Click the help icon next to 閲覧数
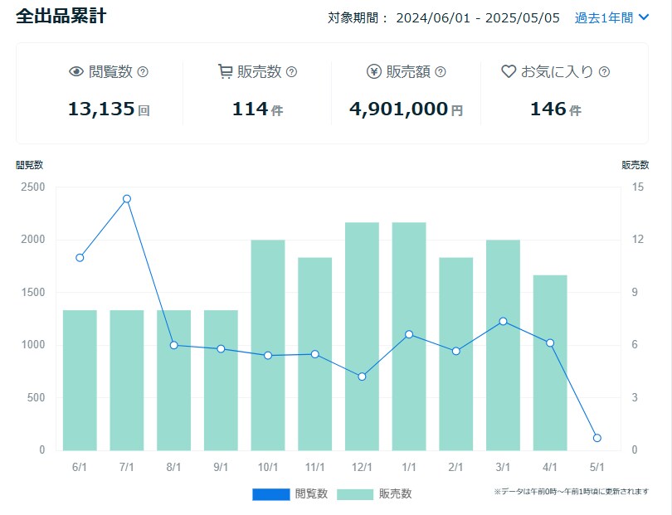Screen dimensions: 672x515 tap(143, 72)
